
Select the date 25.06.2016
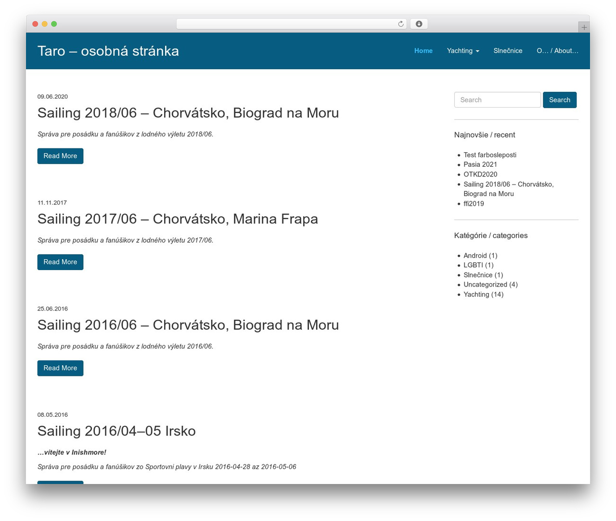52,309
